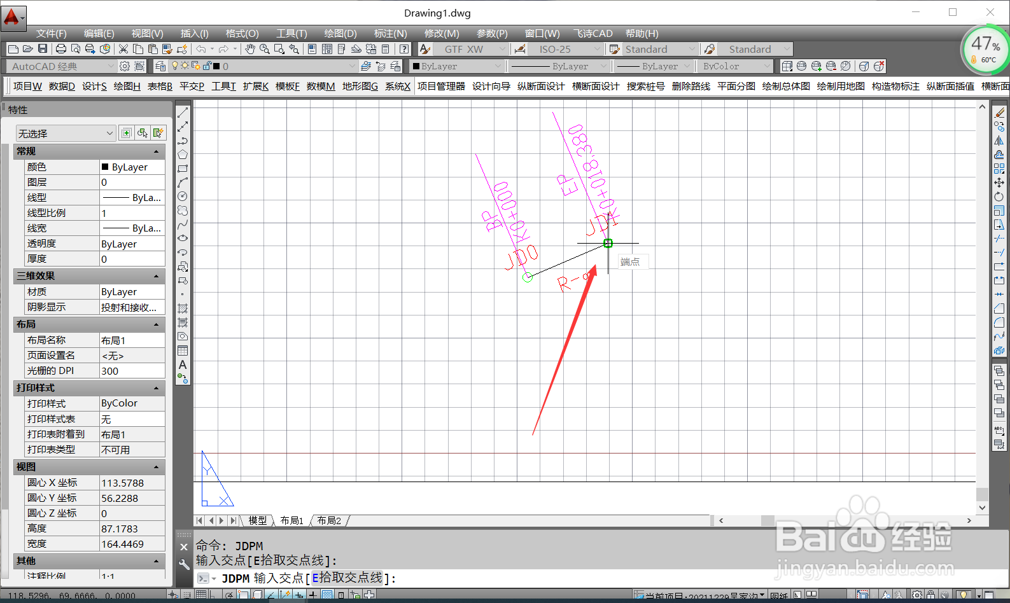Switch to the 模型 tab
1010x603 pixels.
pyautogui.click(x=258, y=520)
